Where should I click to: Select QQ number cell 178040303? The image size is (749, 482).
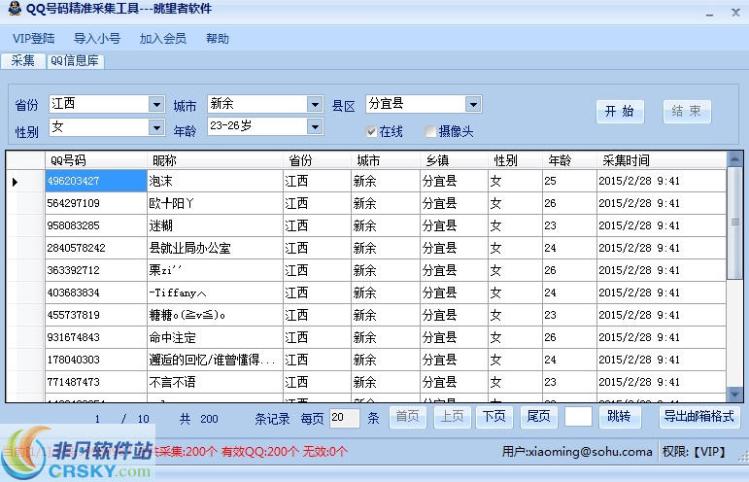point(96,360)
